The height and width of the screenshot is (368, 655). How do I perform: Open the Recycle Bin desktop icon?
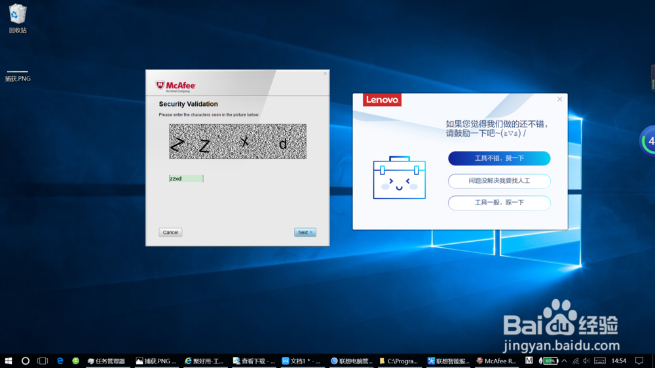click(18, 18)
